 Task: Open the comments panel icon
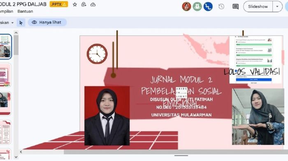point(235,7)
